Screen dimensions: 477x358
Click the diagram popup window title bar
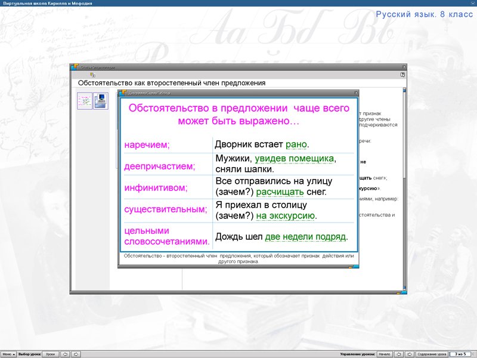click(238, 93)
